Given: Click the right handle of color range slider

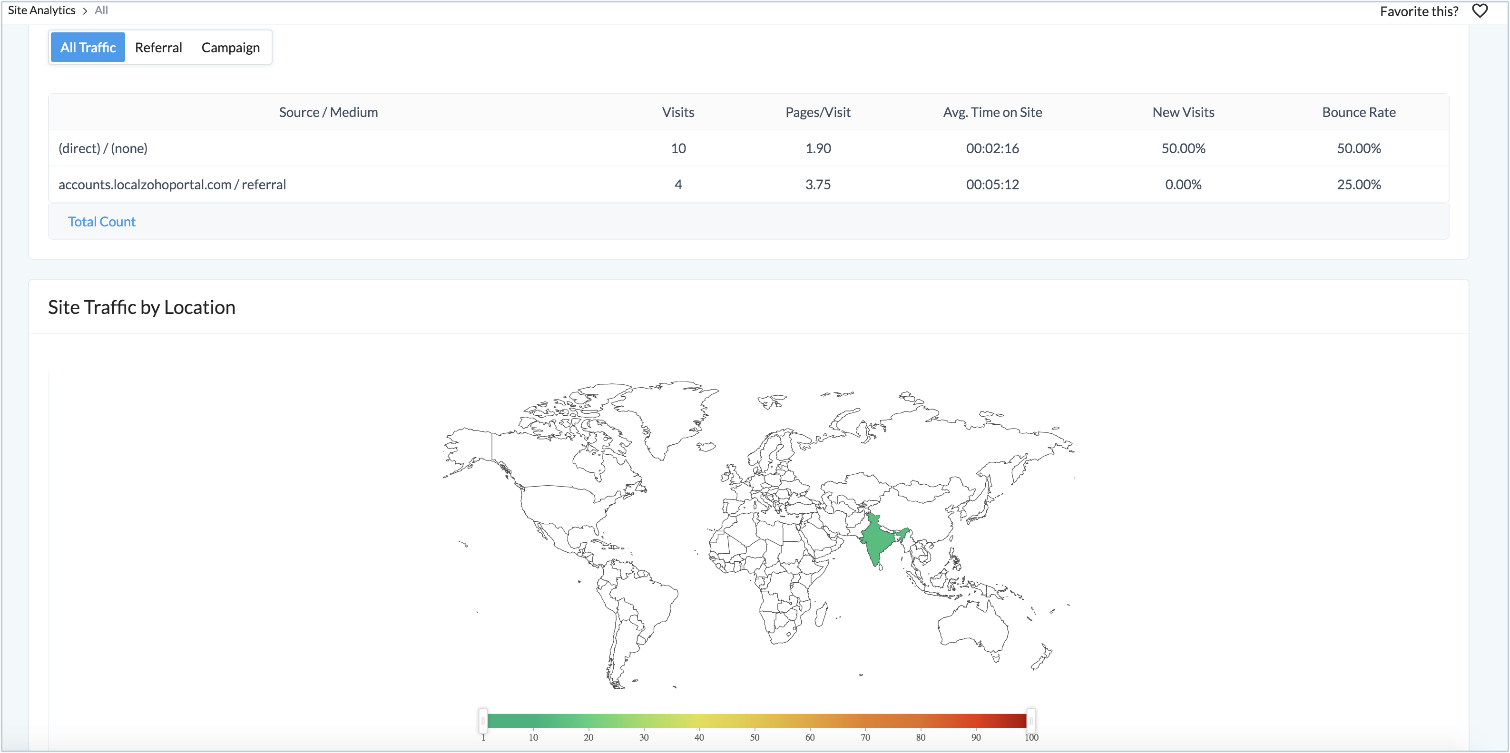Looking at the screenshot, I should [1030, 721].
